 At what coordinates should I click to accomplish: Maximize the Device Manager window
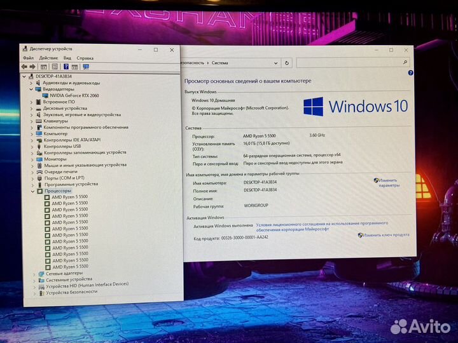pyautogui.click(x=156, y=50)
